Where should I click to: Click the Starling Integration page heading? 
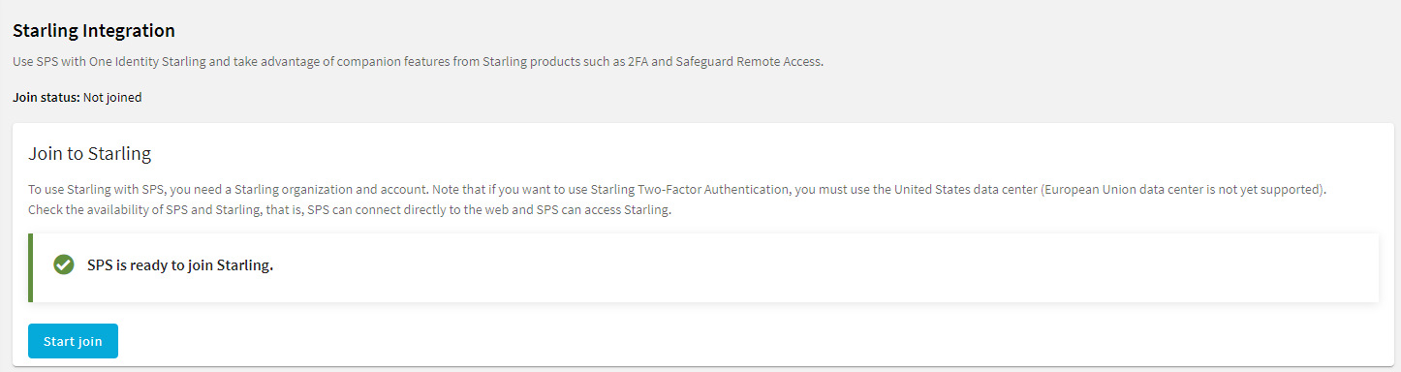[x=94, y=32]
